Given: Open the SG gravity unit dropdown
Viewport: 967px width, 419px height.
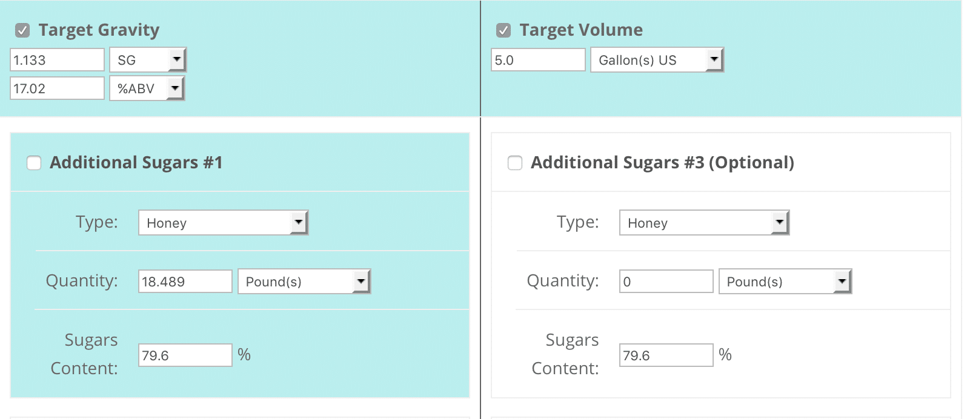Looking at the screenshot, I should 148,60.
